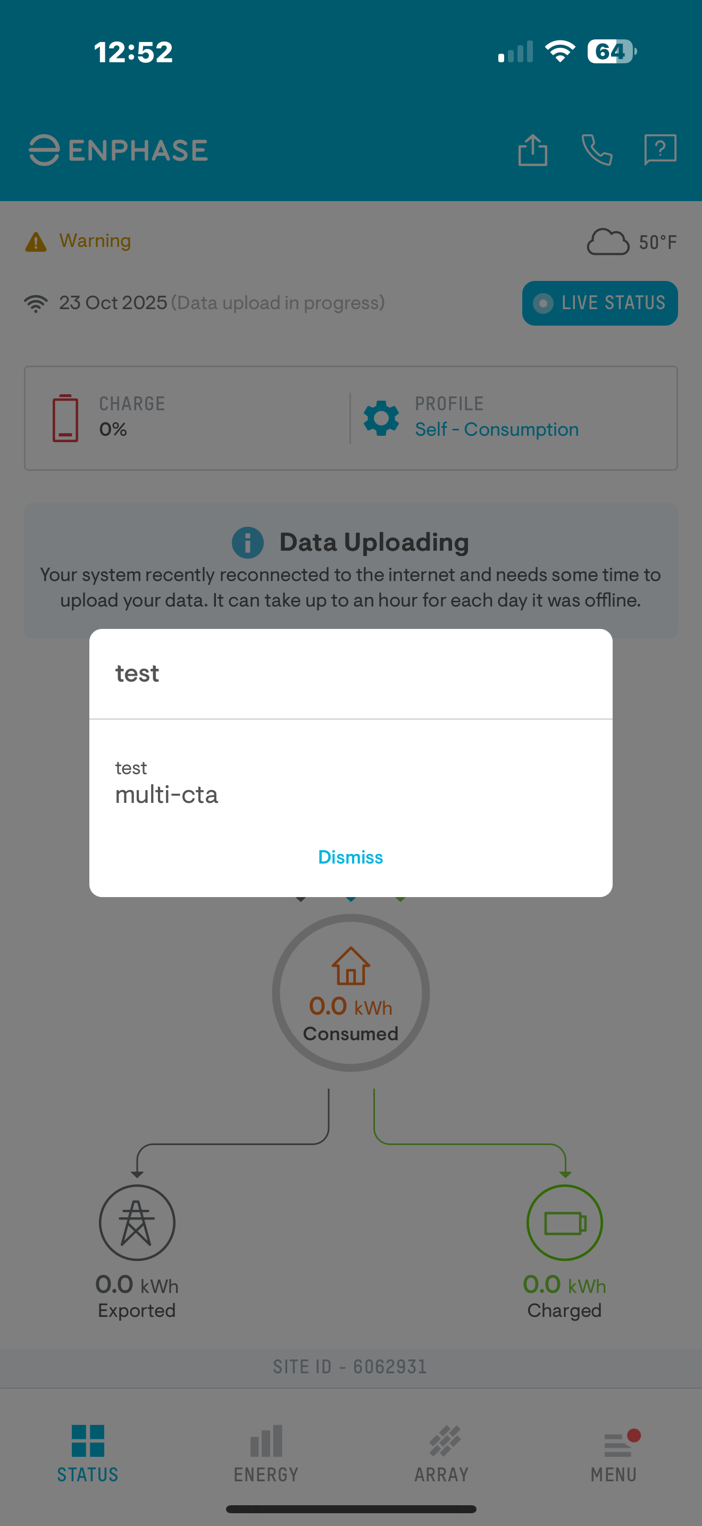702x1526 pixels.
Task: Tap the phone call icon
Action: 597,150
